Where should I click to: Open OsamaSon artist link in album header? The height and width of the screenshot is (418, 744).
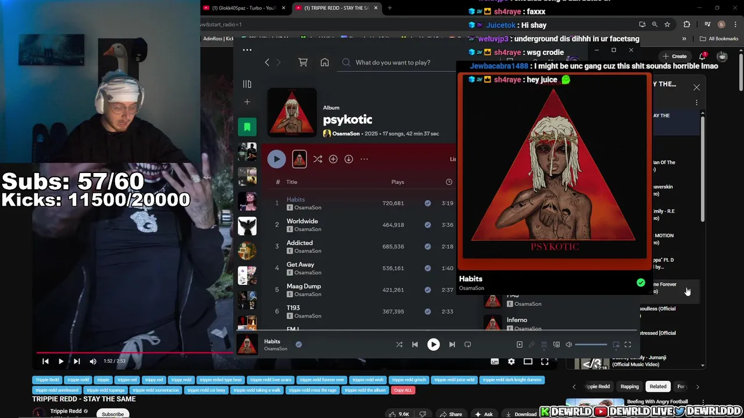tap(346, 134)
